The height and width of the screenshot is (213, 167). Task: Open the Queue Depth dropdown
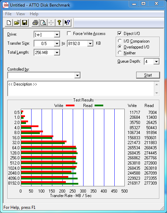pyautogui.click(x=156, y=62)
